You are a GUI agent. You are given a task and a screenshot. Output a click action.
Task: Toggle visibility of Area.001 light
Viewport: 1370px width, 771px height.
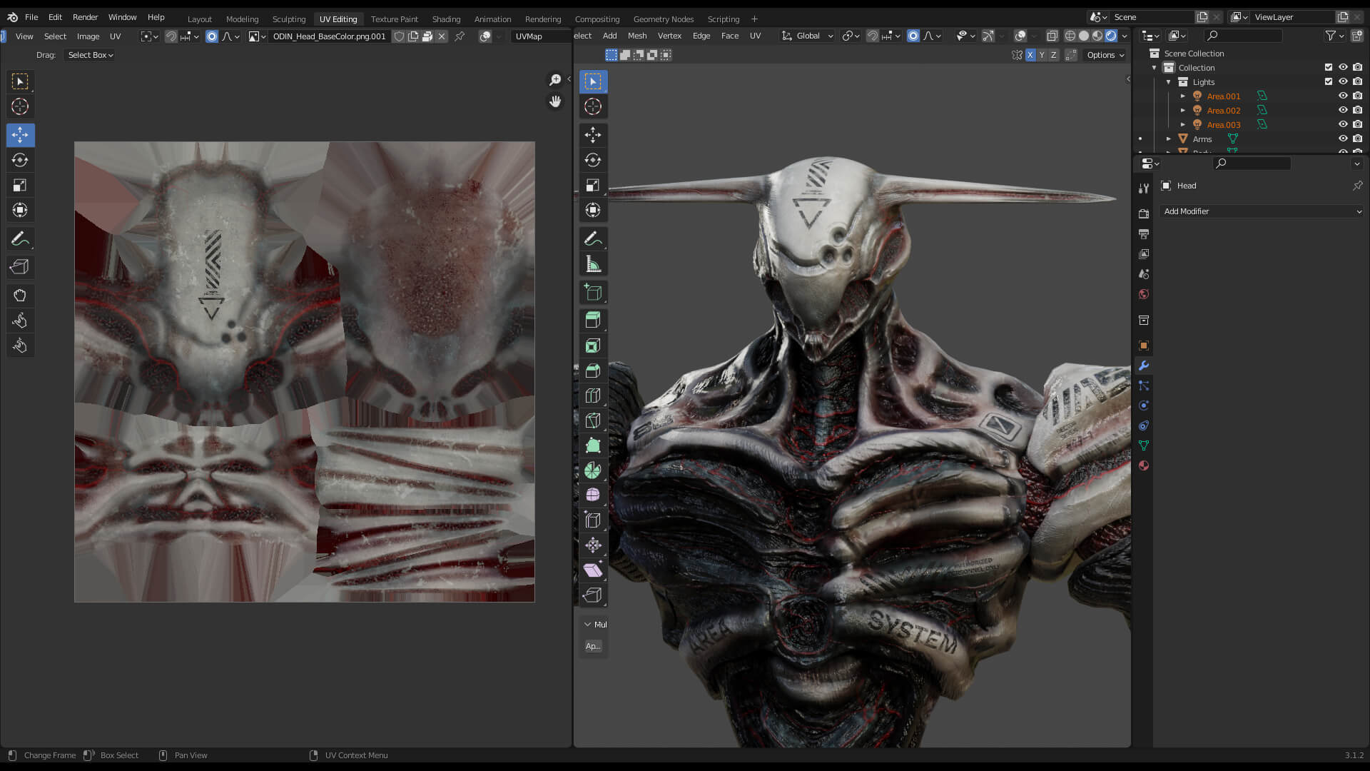click(1343, 96)
